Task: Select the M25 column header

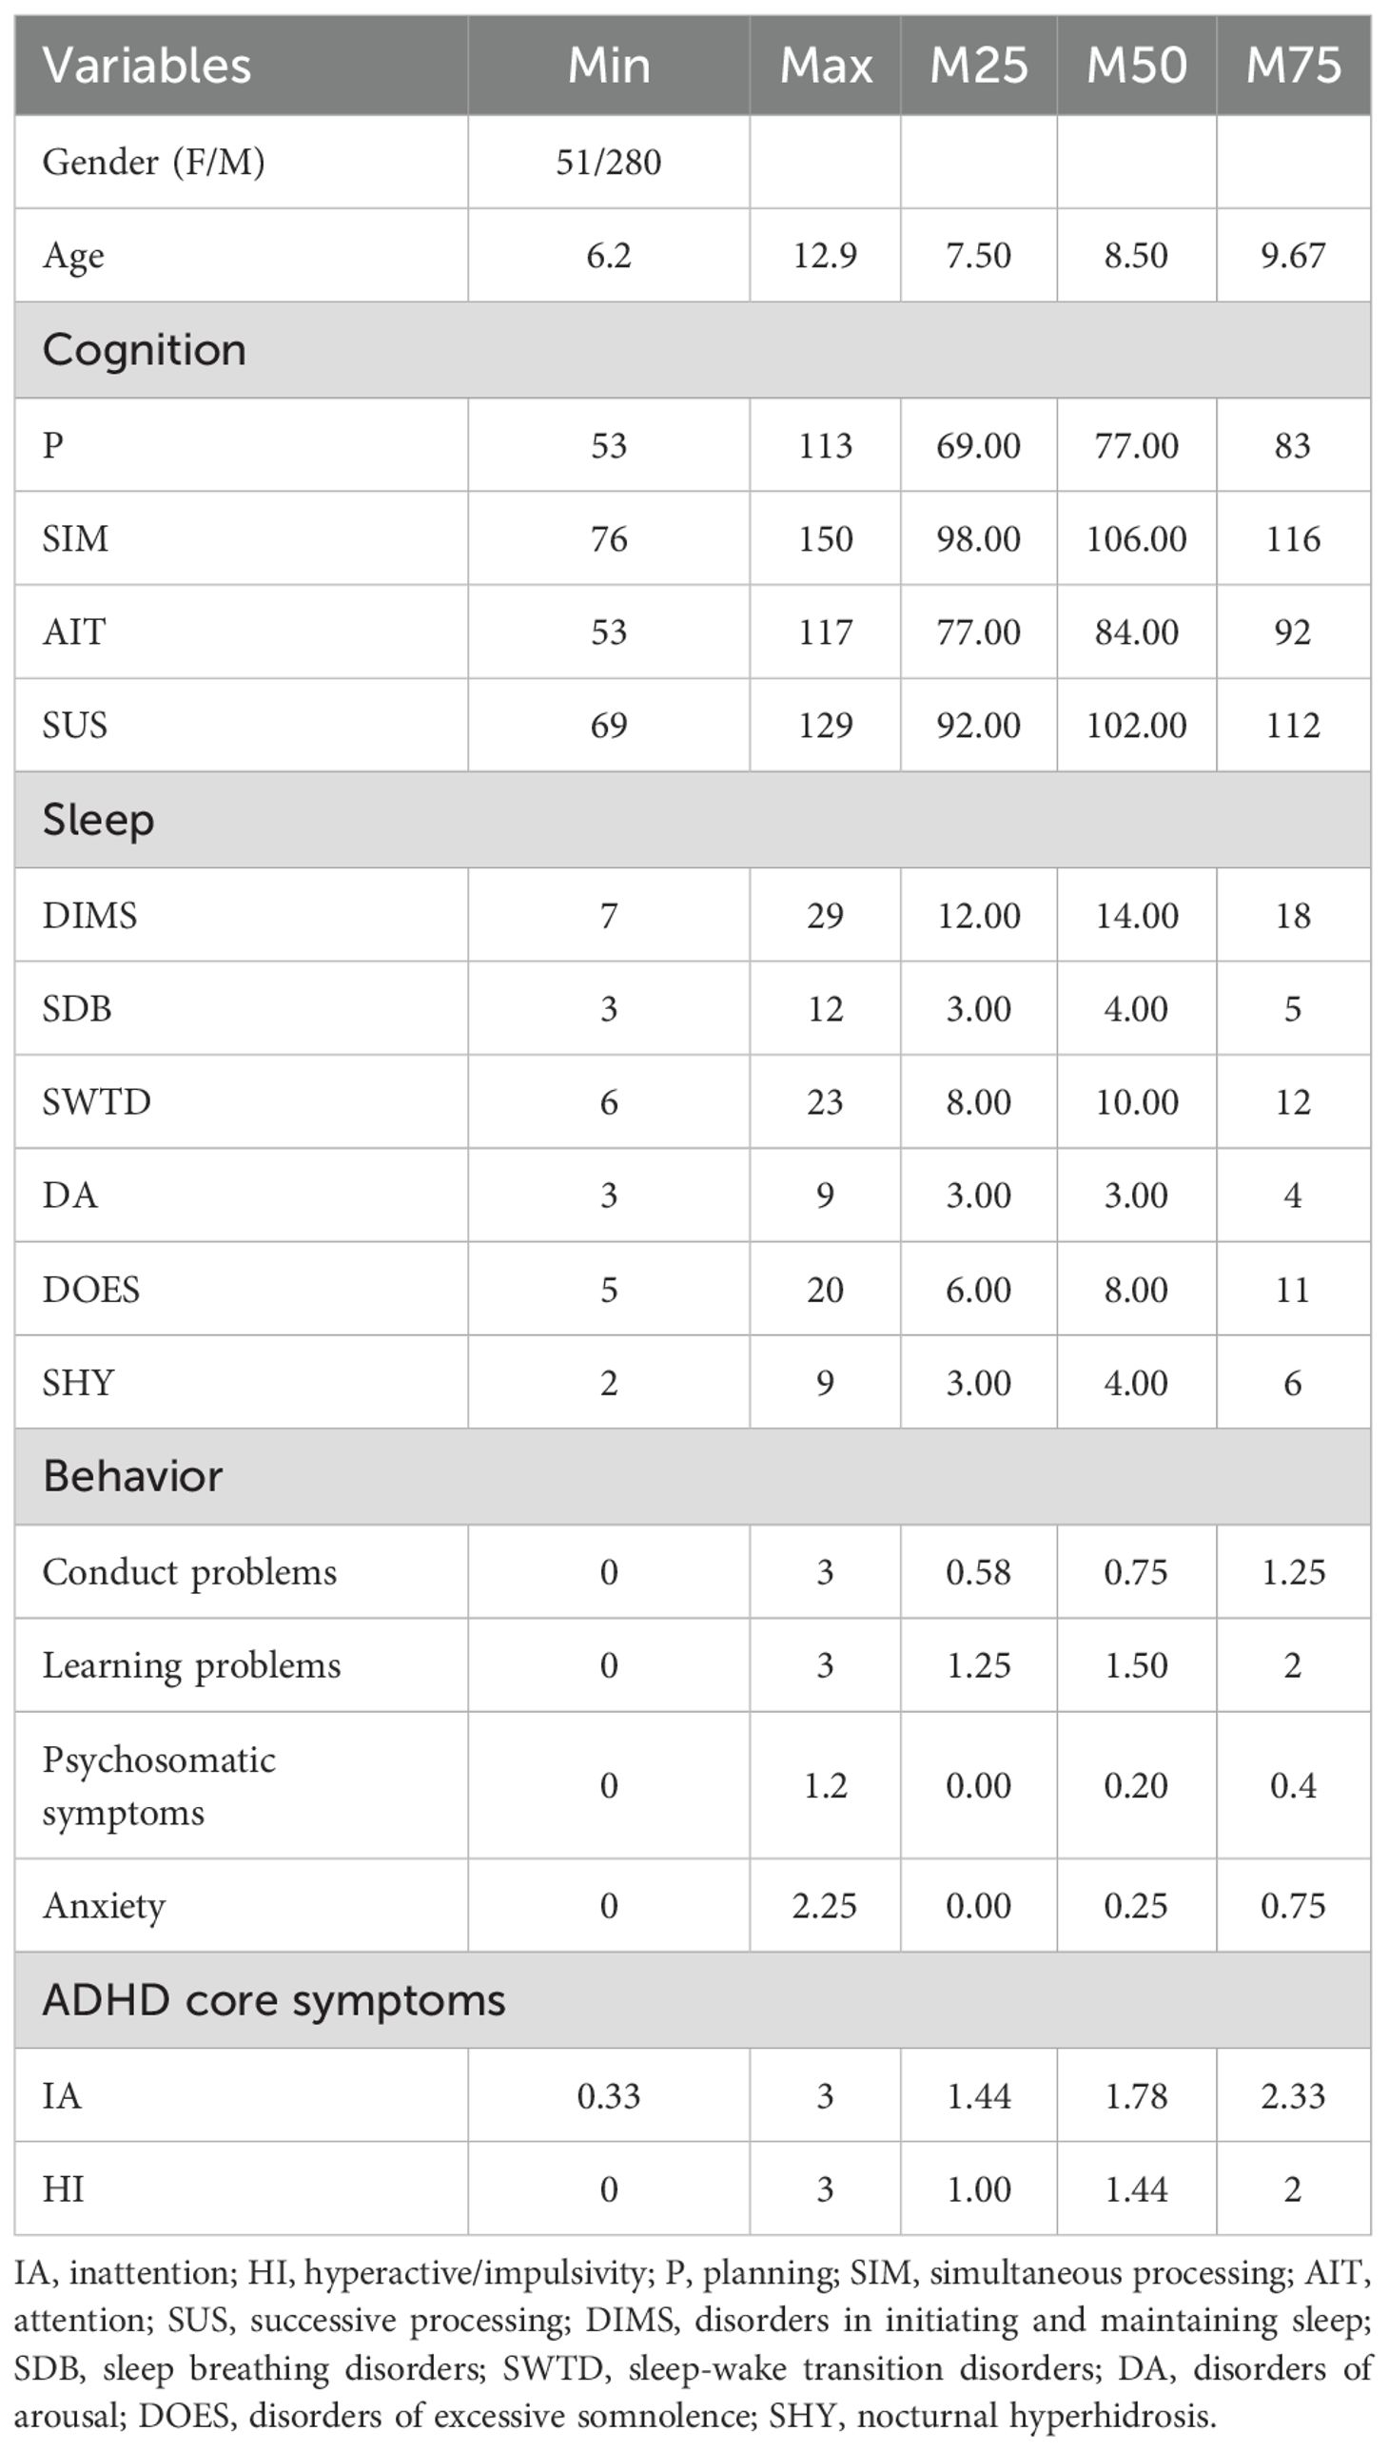Action: [979, 66]
